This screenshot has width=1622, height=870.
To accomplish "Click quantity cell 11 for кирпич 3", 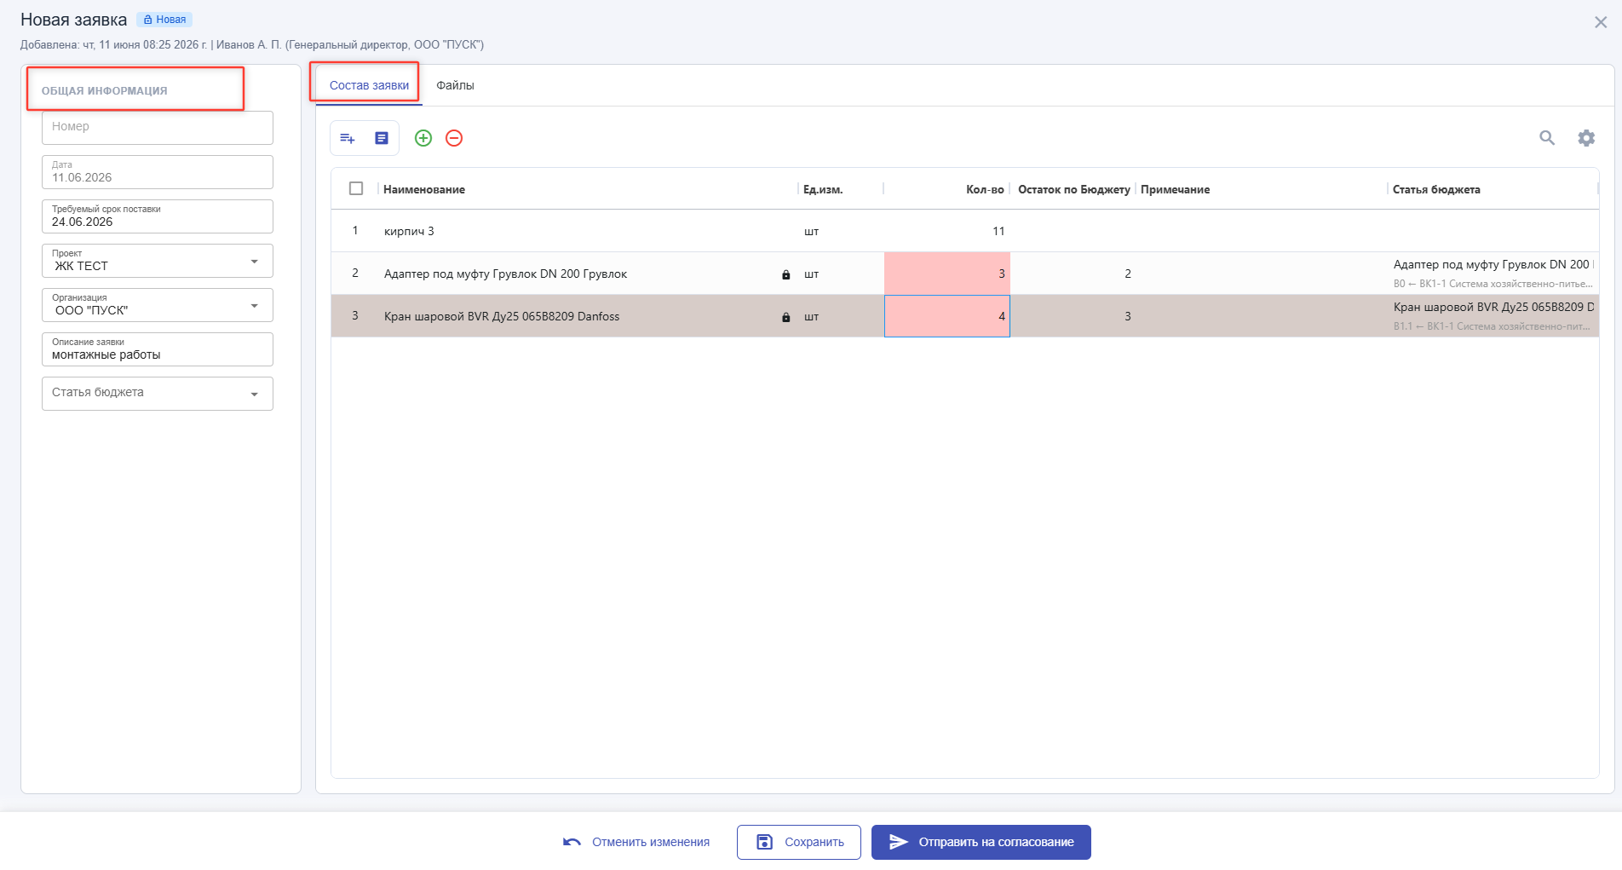I will tap(947, 231).
